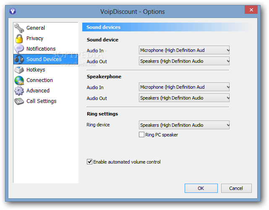Click the Cancel button
Viewport: 269px width, 210px height.
coord(236,188)
